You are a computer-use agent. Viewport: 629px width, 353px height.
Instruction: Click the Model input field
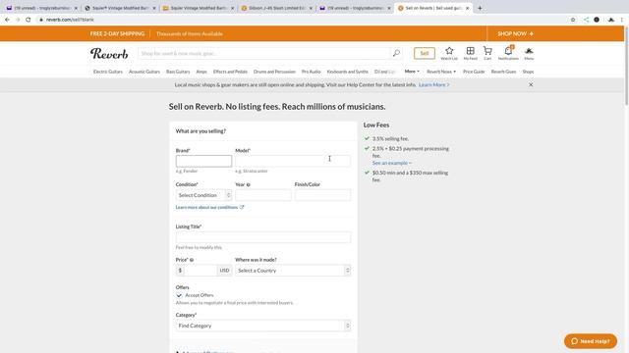click(293, 161)
